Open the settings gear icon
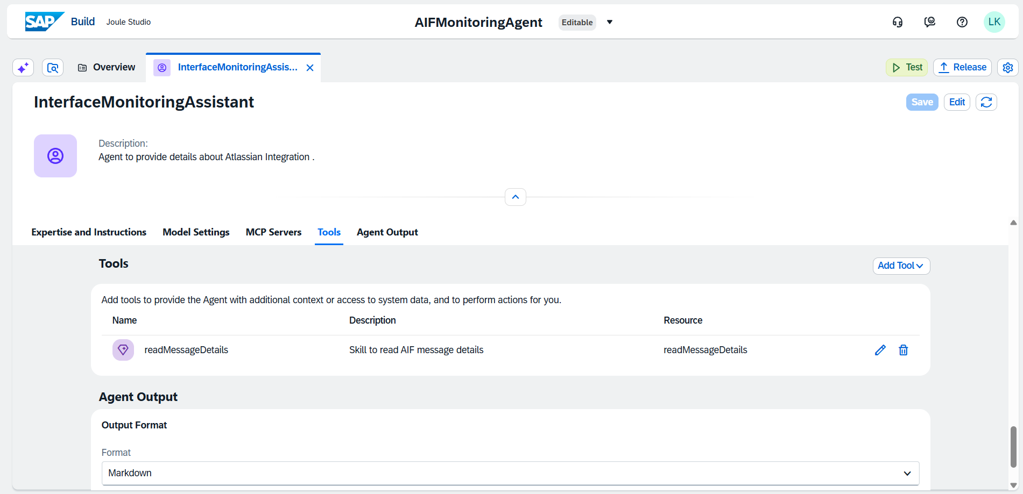The width and height of the screenshot is (1023, 494). click(1008, 68)
